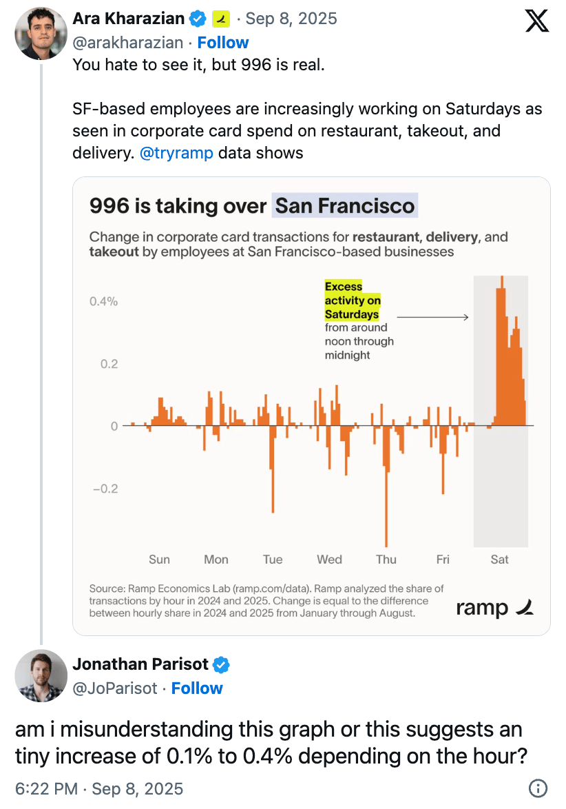
Task: Open the @arakharazian handle
Action: coord(128,43)
